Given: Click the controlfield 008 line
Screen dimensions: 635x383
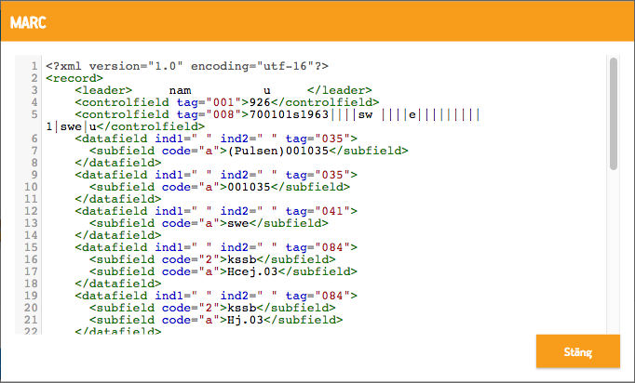Looking at the screenshot, I should pyautogui.click(x=263, y=121).
